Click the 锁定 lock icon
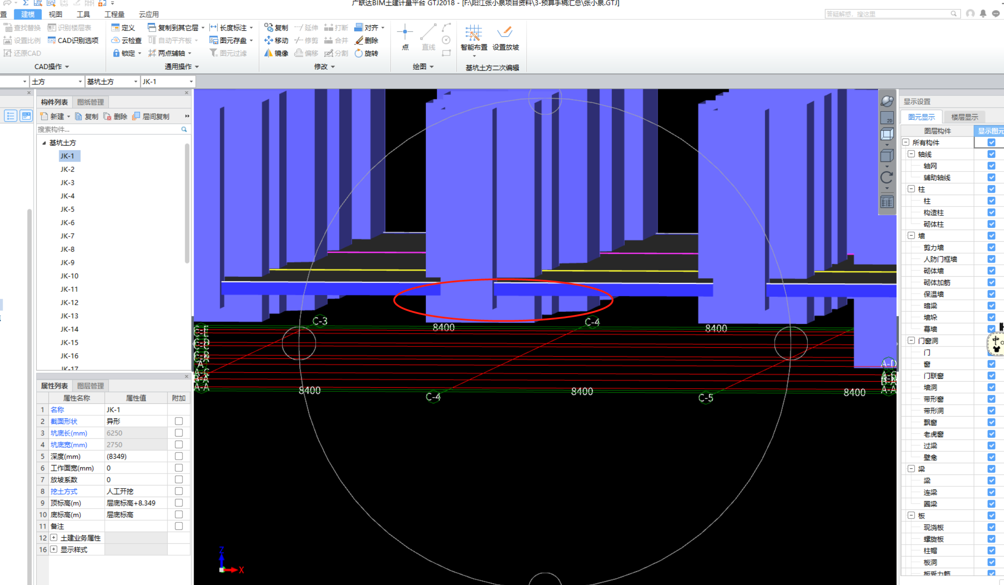The width and height of the screenshot is (1004, 585). point(116,53)
